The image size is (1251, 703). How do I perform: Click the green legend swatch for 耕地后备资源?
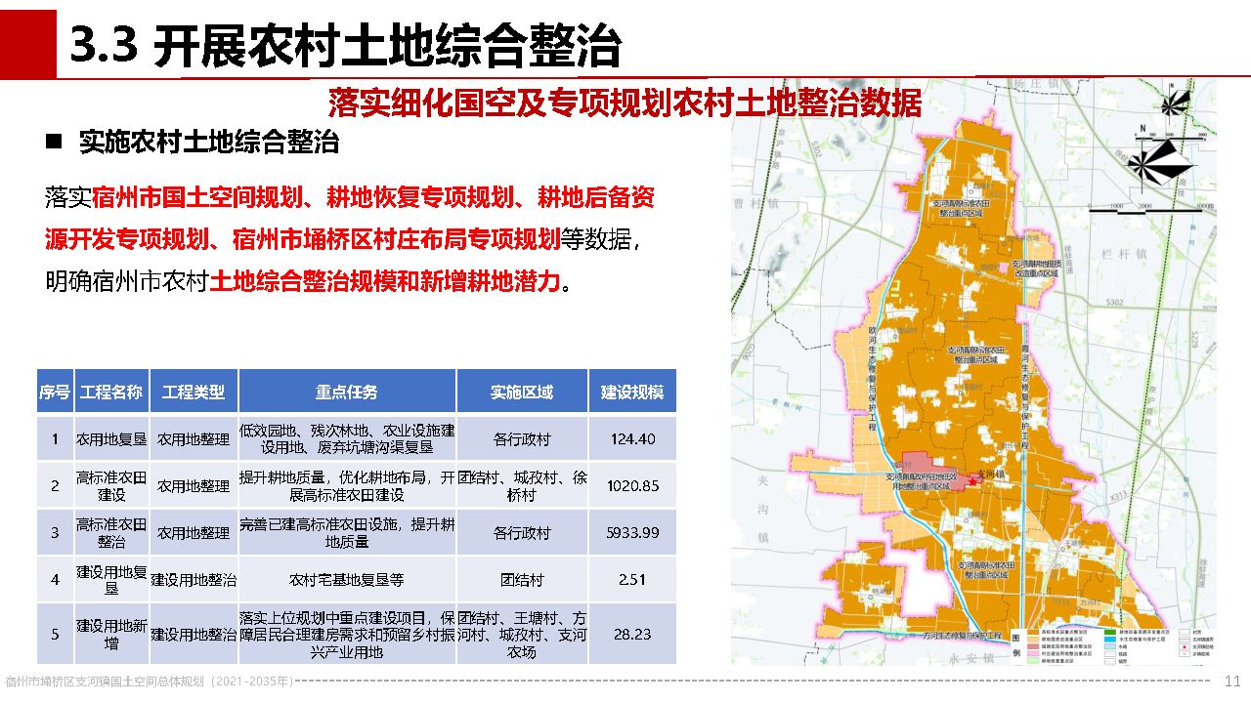[1109, 634]
